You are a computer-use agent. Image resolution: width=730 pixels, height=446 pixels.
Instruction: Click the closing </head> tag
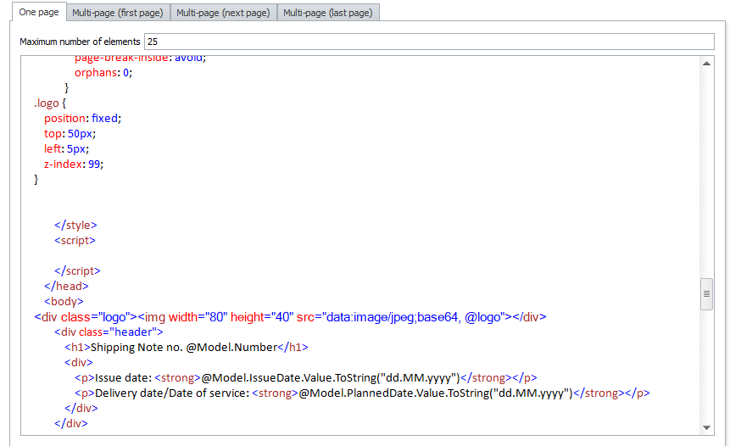[x=66, y=286]
